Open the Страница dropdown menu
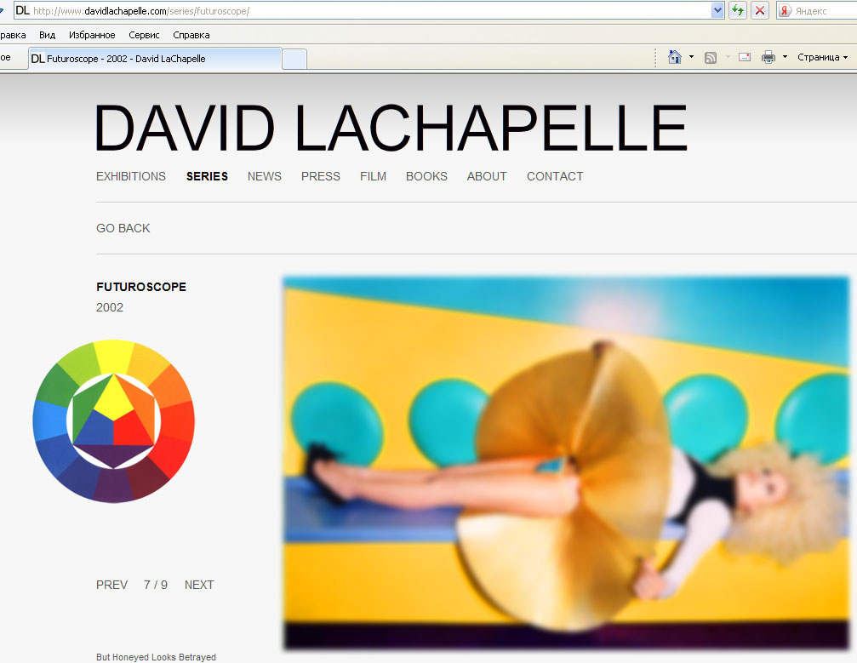Viewport: 857px width, 663px height. click(x=823, y=57)
